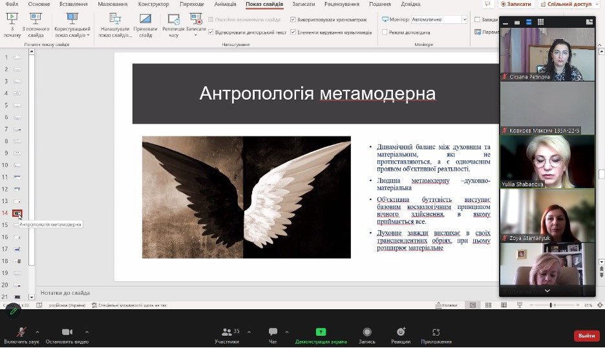This screenshot has height=348, width=605.
Task: Toggle 'Використовувати хронометраж' checkbox
Action: (293, 19)
